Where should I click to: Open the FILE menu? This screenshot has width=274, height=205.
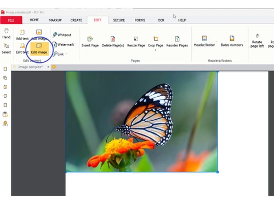pos(11,20)
